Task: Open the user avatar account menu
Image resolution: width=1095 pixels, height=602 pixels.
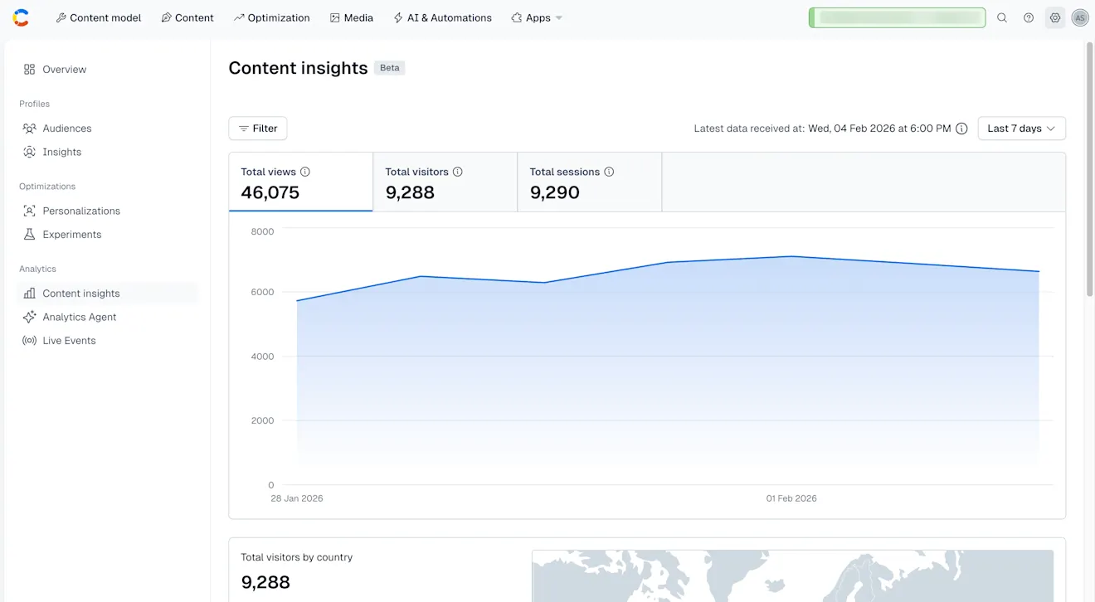Action: [x=1079, y=17]
